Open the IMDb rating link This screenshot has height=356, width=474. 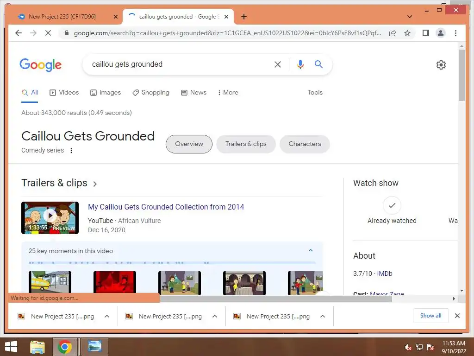pos(385,273)
